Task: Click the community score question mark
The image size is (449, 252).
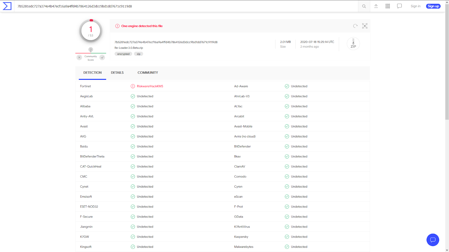Action: coord(91,50)
